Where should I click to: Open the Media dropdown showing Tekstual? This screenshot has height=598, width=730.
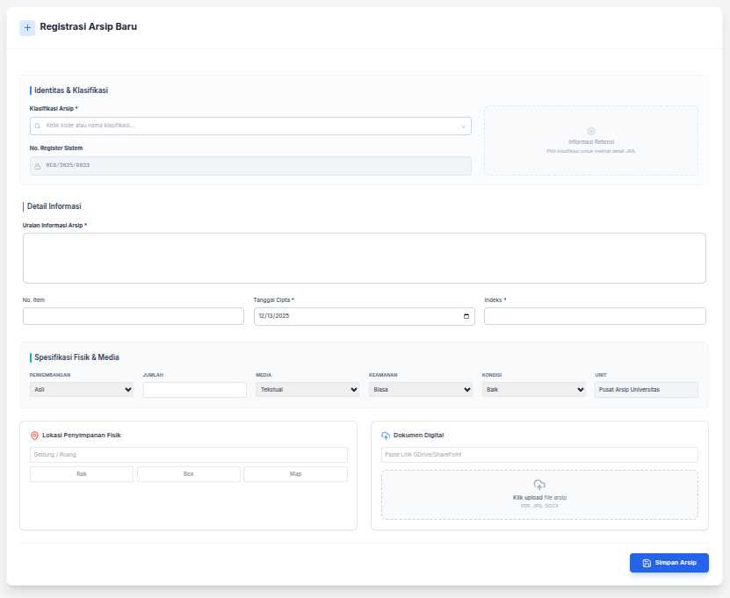click(307, 390)
